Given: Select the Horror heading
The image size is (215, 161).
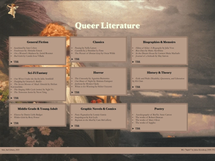Looking at the screenshot, I should click(98, 73).
